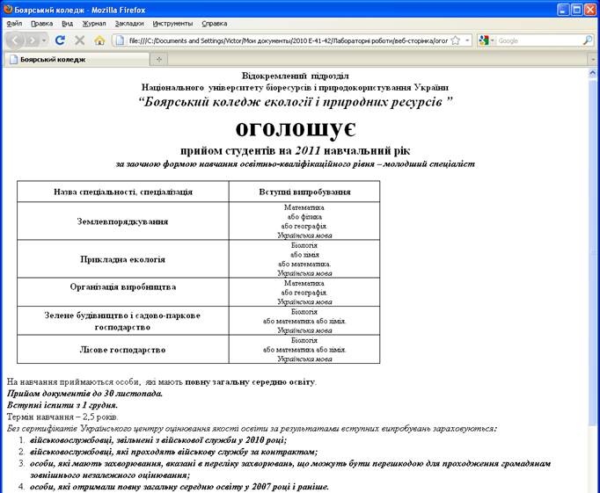Go back with the Back arrow button
Image resolution: width=600 pixels, height=493 pixels.
[15, 40]
